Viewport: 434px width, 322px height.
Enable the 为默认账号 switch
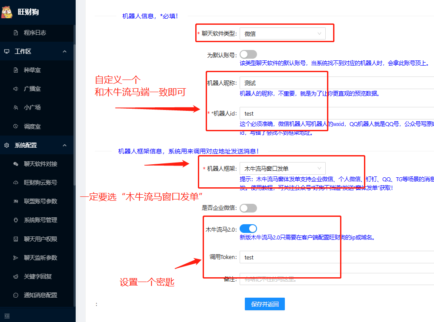pos(248,54)
